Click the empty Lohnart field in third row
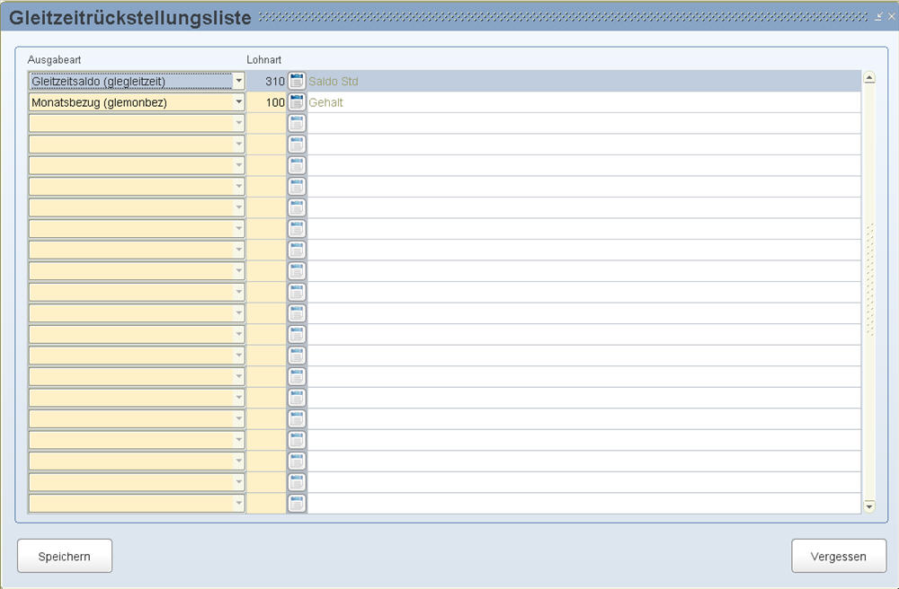The height and width of the screenshot is (589, 899). pos(266,124)
